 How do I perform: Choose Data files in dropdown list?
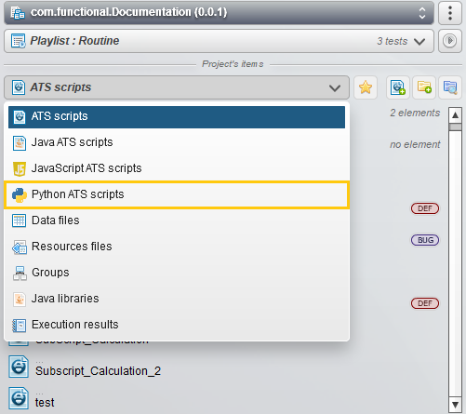click(177, 220)
